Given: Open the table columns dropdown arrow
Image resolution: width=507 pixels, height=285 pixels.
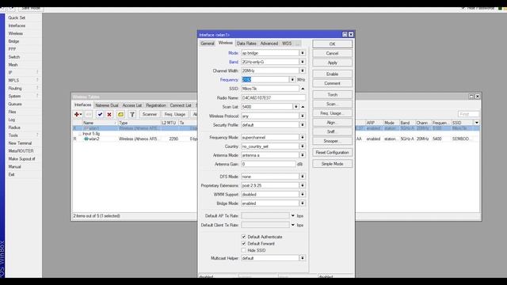Looking at the screenshot, I should [477, 123].
